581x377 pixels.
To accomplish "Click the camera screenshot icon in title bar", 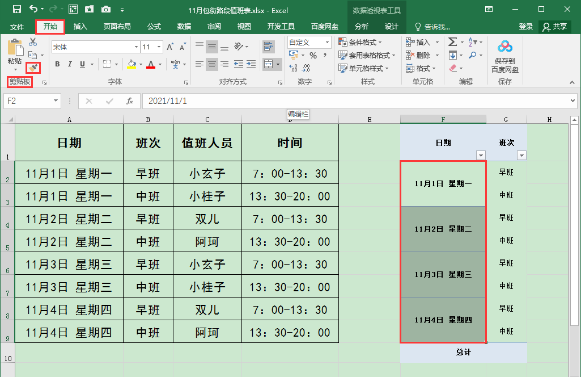I will click(x=106, y=9).
